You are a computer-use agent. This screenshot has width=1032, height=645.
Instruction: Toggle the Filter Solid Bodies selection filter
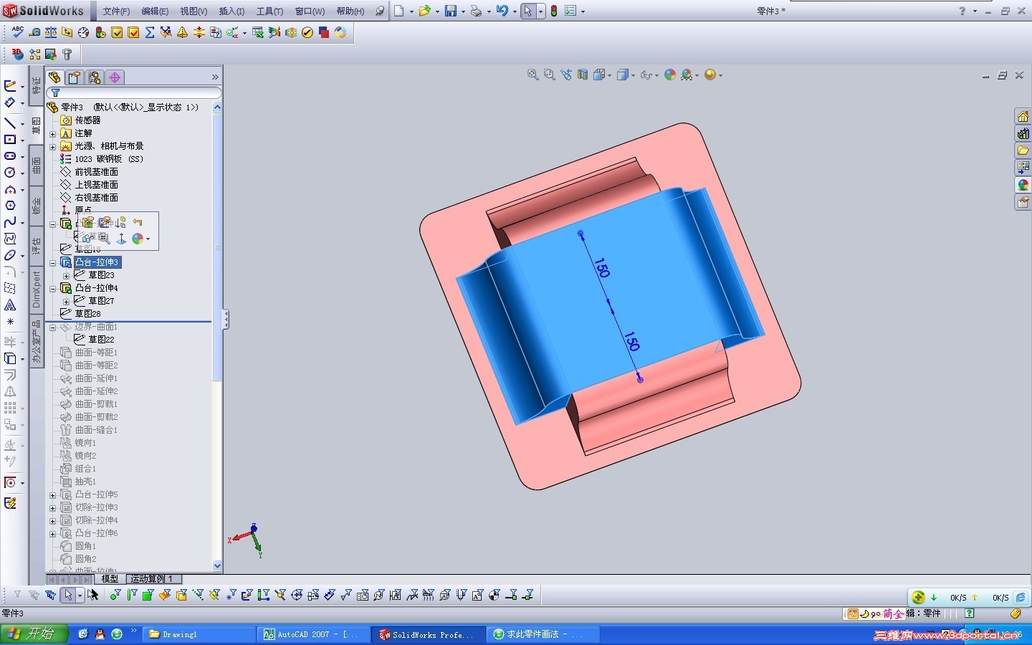pos(181,595)
